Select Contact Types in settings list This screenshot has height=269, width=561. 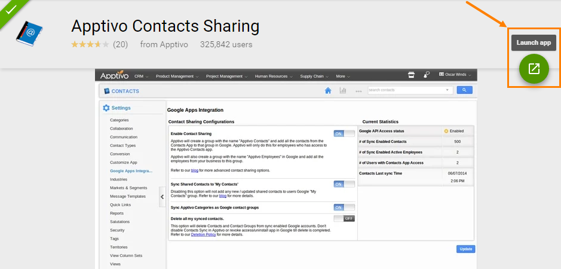[x=122, y=145]
